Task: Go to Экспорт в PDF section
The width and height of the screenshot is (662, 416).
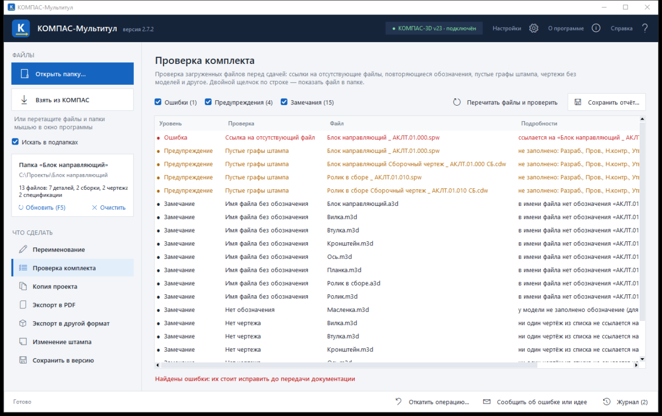Action: coord(72,305)
